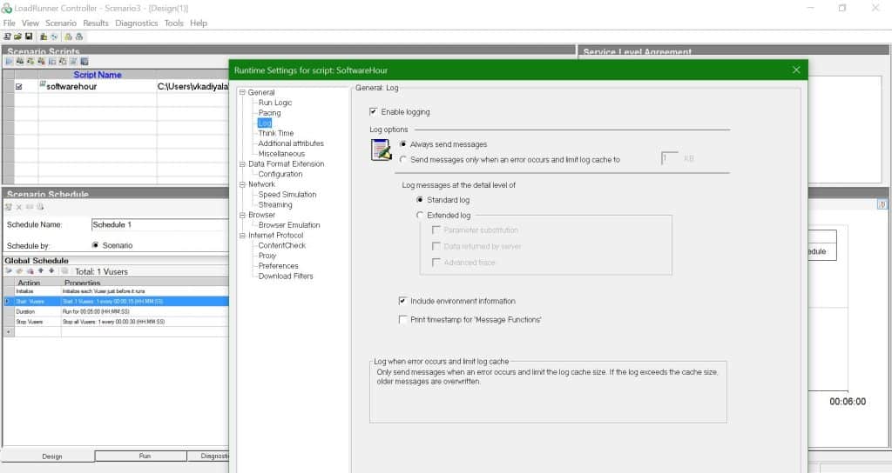Screen dimensions: 892x473
Task: Click the Save Scenario floppy disk icon
Action: 29,37
